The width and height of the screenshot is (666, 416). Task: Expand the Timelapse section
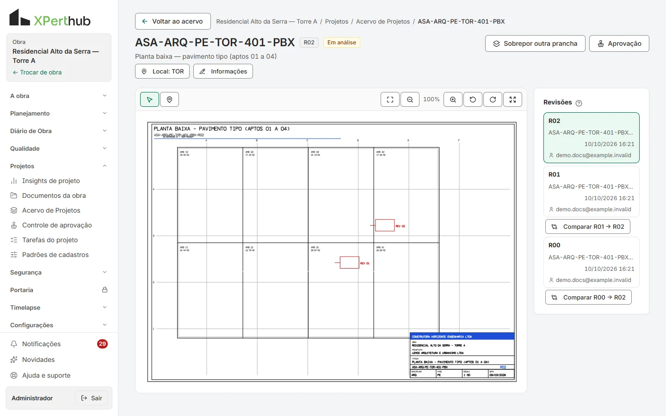(59, 307)
